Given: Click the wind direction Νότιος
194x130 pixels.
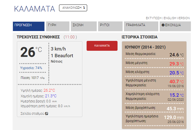Looking at the screenshot, I should coord(57,61).
